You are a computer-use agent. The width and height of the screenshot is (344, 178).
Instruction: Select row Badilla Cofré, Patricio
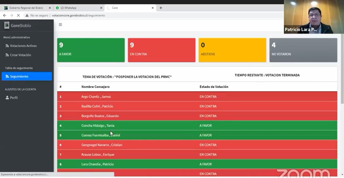pyautogui.click(x=197, y=106)
